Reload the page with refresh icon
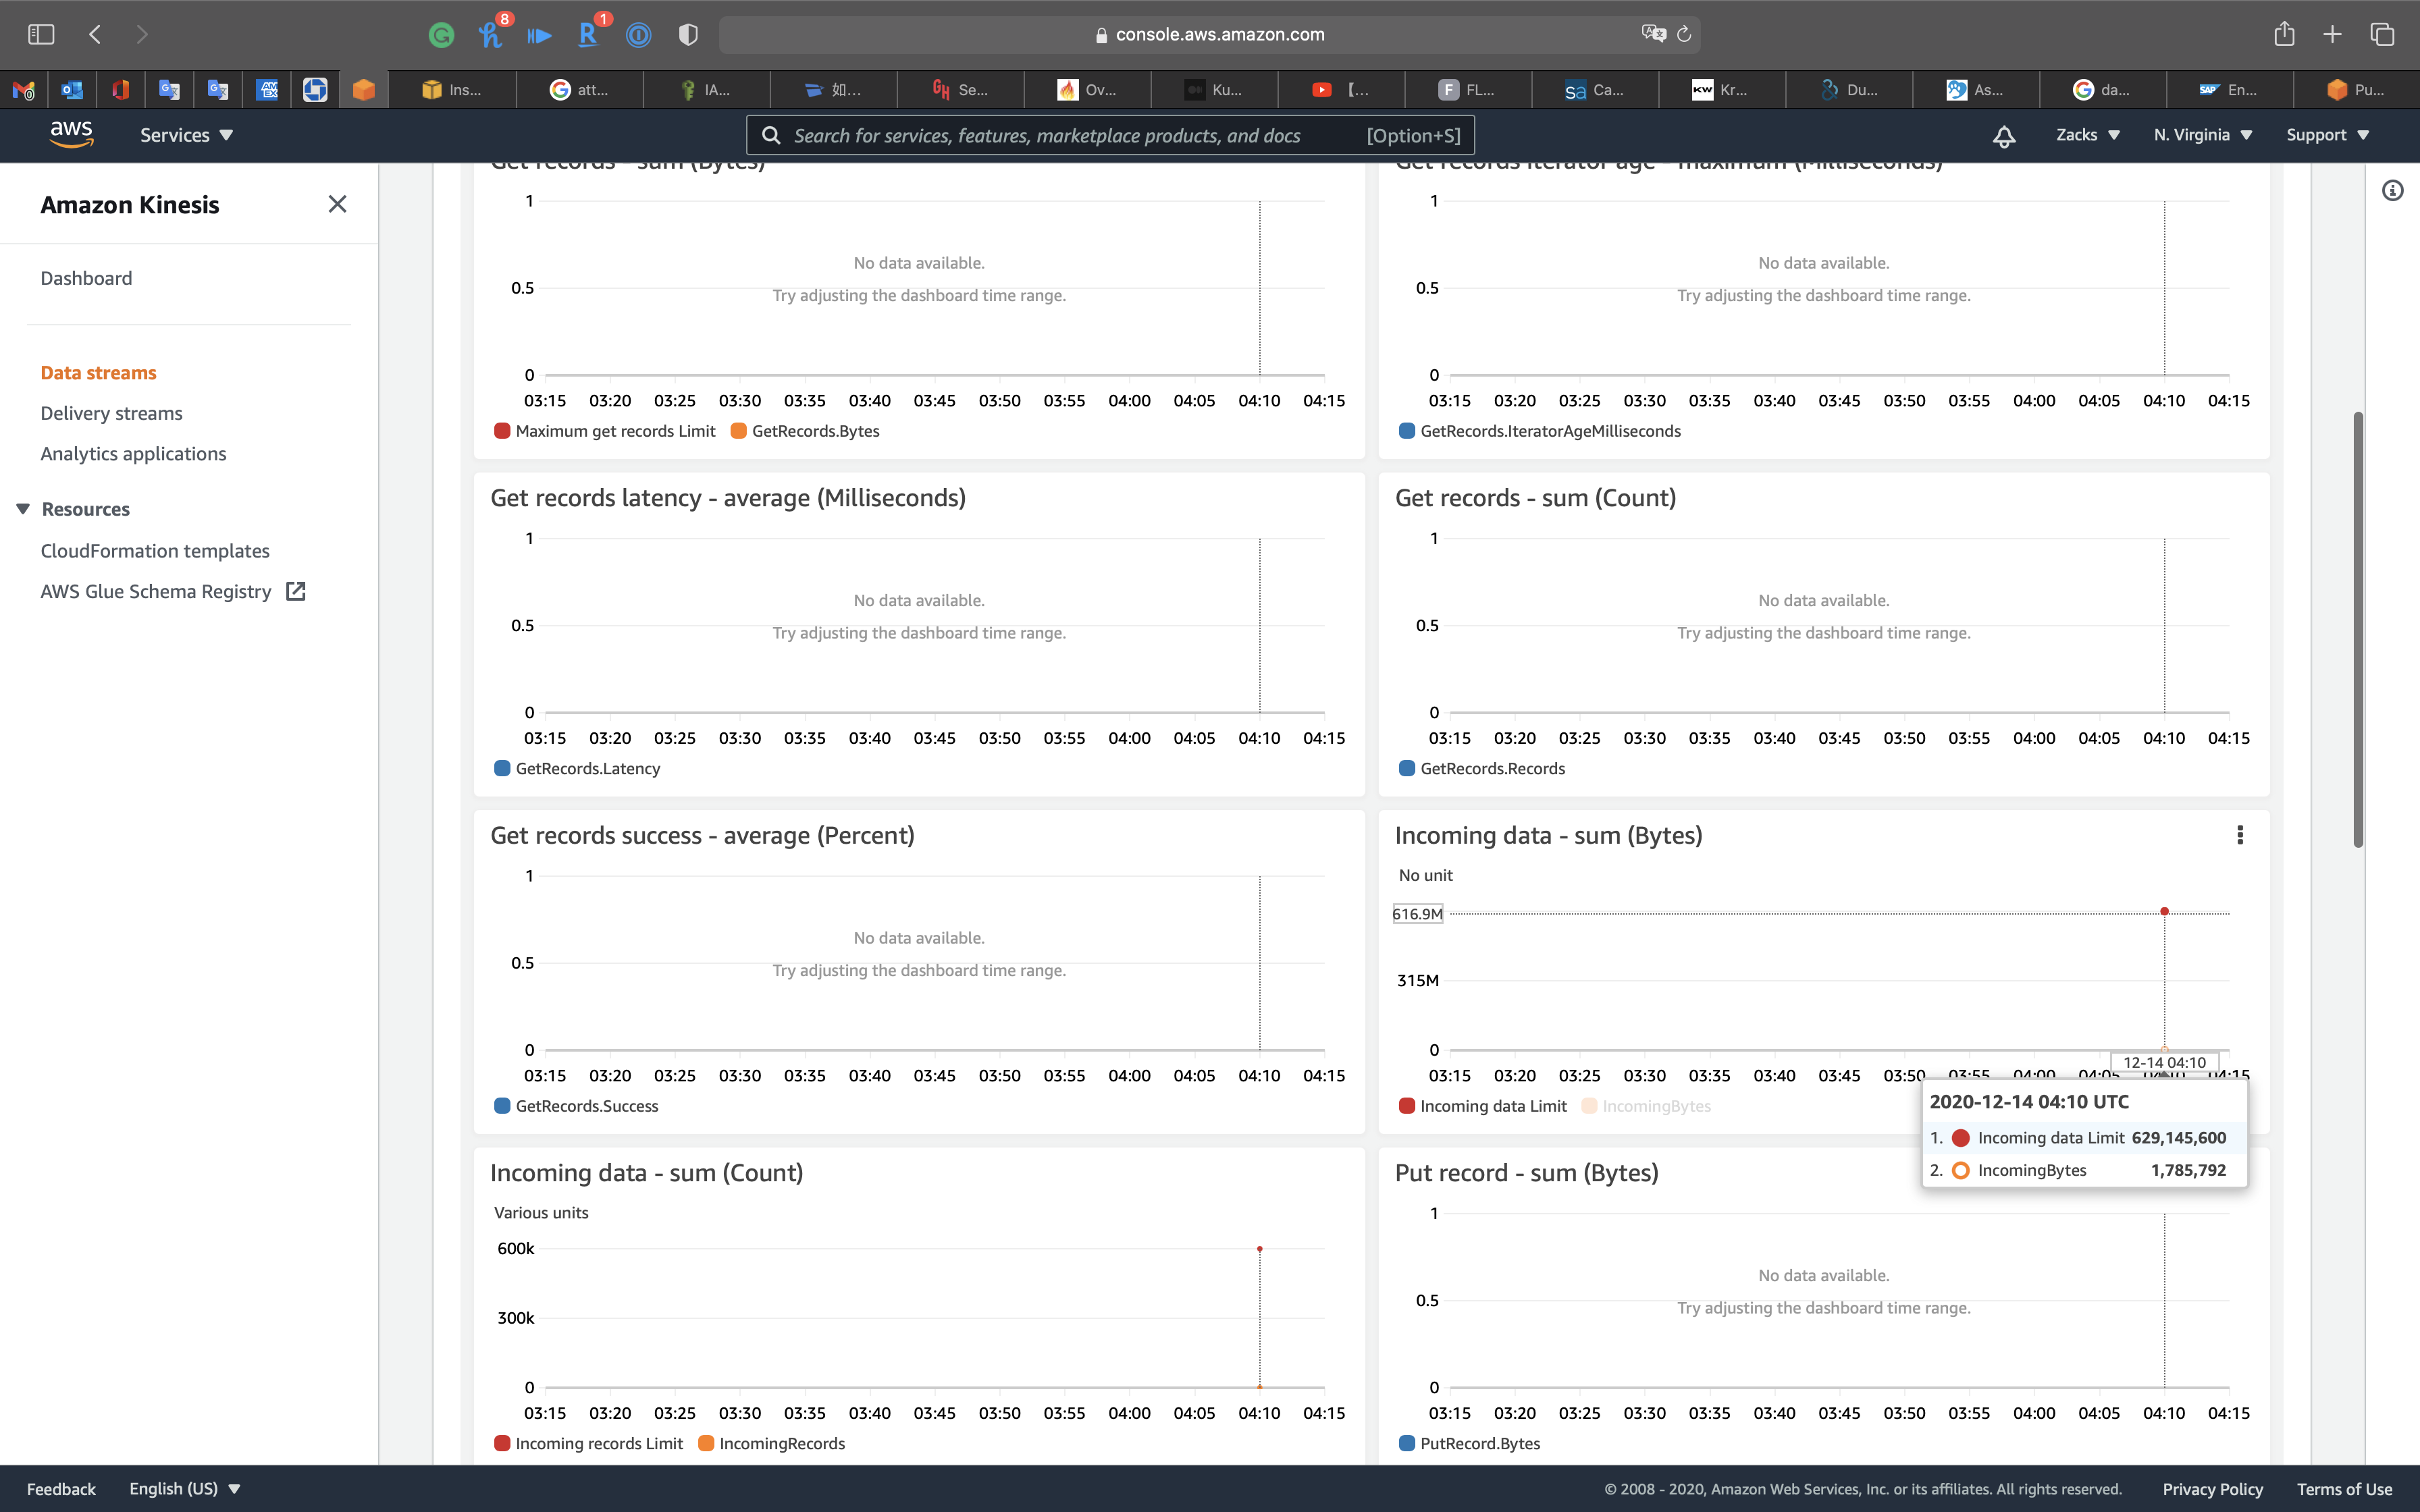 click(x=1684, y=34)
